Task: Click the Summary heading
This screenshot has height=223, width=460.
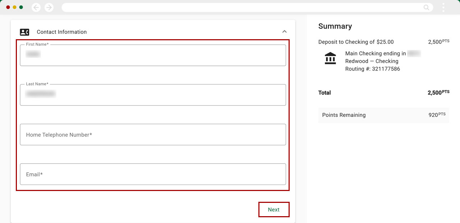Action: (x=335, y=26)
